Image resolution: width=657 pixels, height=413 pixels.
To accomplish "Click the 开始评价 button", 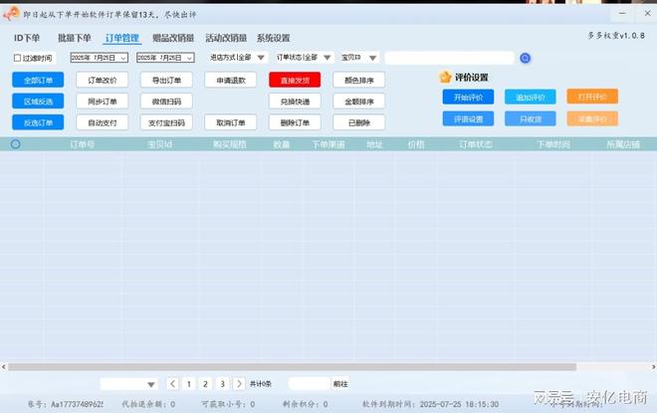I will click(x=468, y=97).
